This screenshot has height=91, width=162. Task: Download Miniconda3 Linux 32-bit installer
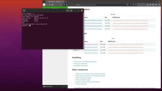pyautogui.click(x=91, y=47)
